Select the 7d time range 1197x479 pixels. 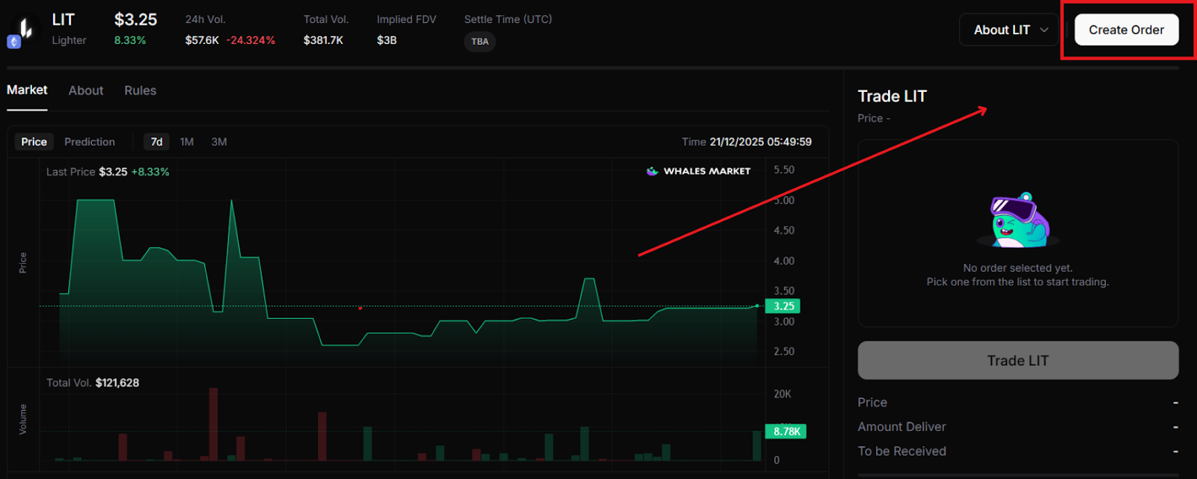(156, 142)
